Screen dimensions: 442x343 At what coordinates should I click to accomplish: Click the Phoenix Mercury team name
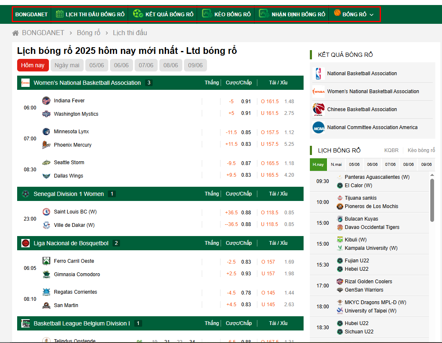coord(73,145)
